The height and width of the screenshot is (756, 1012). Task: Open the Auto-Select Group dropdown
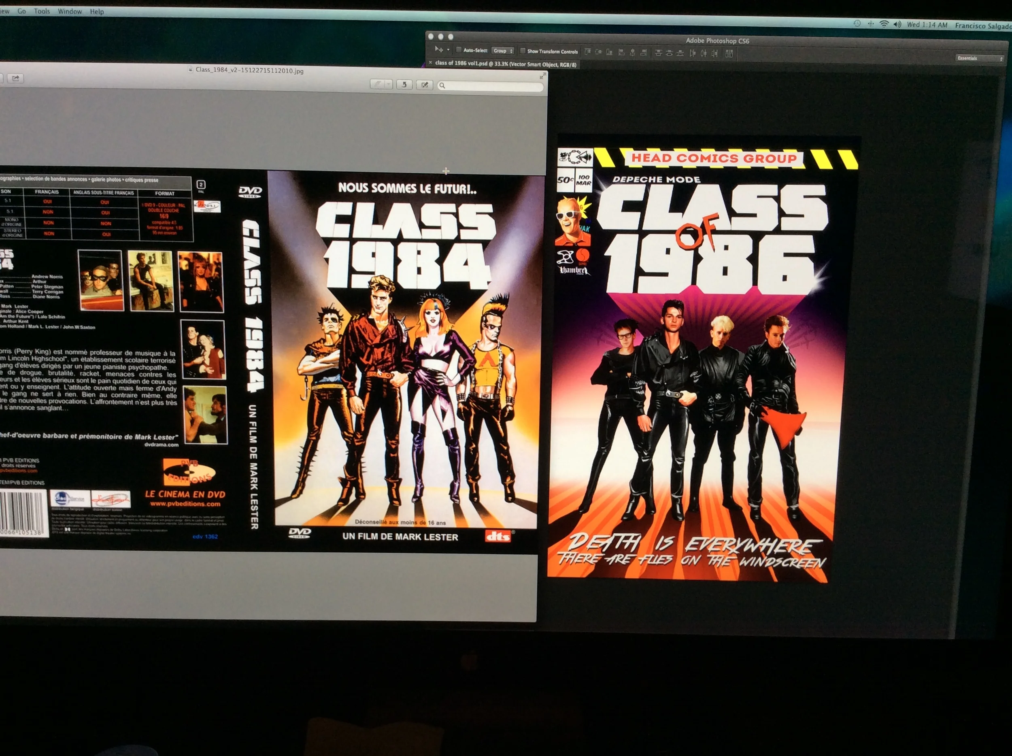(x=503, y=51)
